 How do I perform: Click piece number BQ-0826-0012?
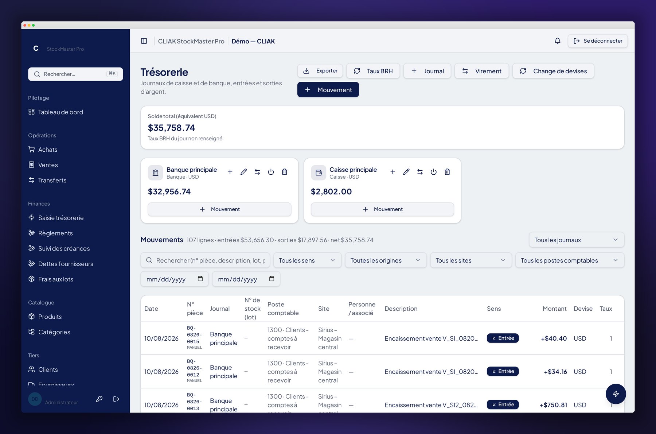pyautogui.click(x=194, y=368)
